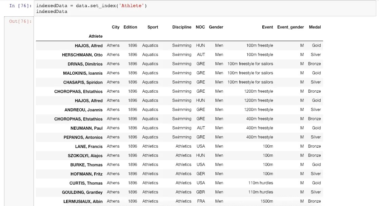Viewport: 379px width, 206px height.
Task: Click the Medal column header
Action: (x=315, y=27)
